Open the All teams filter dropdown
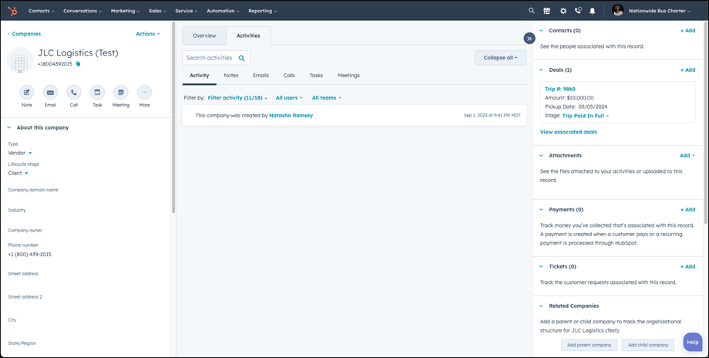Image resolution: width=709 pixels, height=358 pixels. pos(327,98)
